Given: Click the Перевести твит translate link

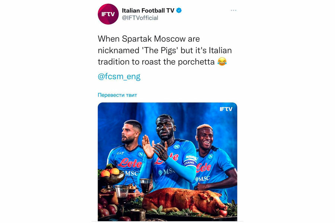Looking at the screenshot, I should [x=117, y=95].
